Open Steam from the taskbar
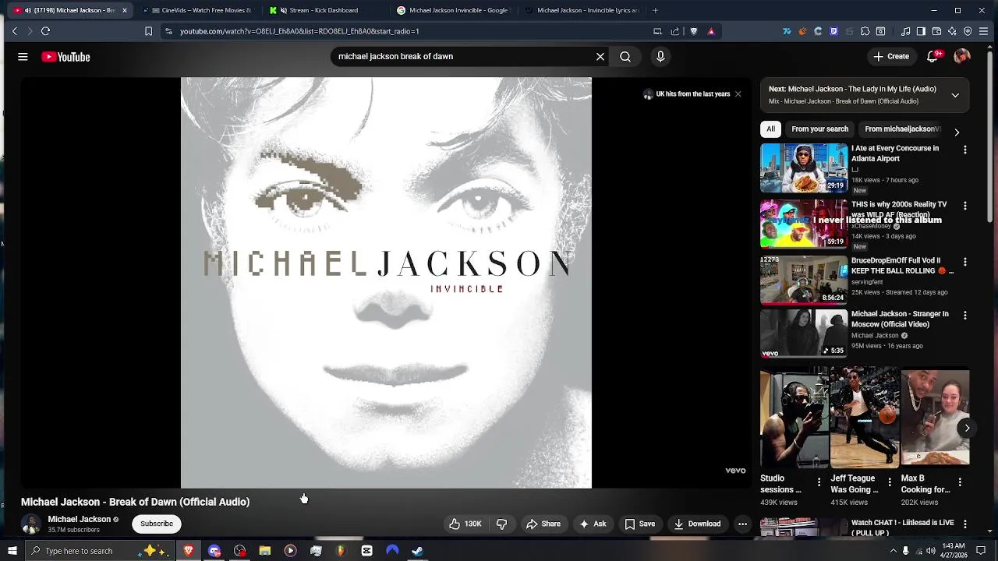The height and width of the screenshot is (561, 998). [417, 551]
